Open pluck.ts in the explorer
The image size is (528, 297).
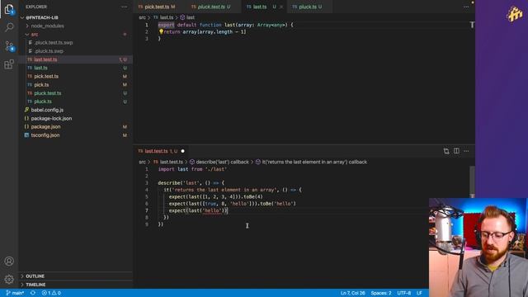43,101
